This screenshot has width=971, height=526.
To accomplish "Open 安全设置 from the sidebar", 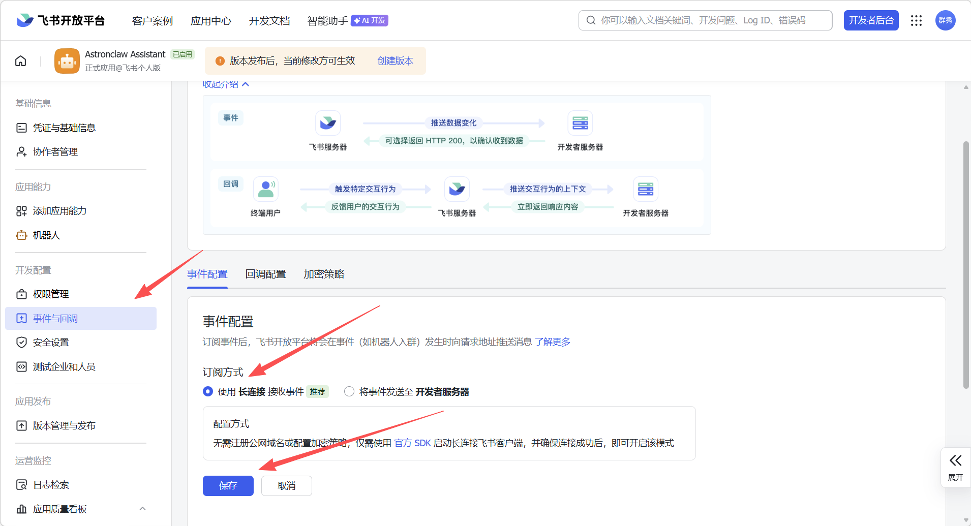I will (x=50, y=342).
